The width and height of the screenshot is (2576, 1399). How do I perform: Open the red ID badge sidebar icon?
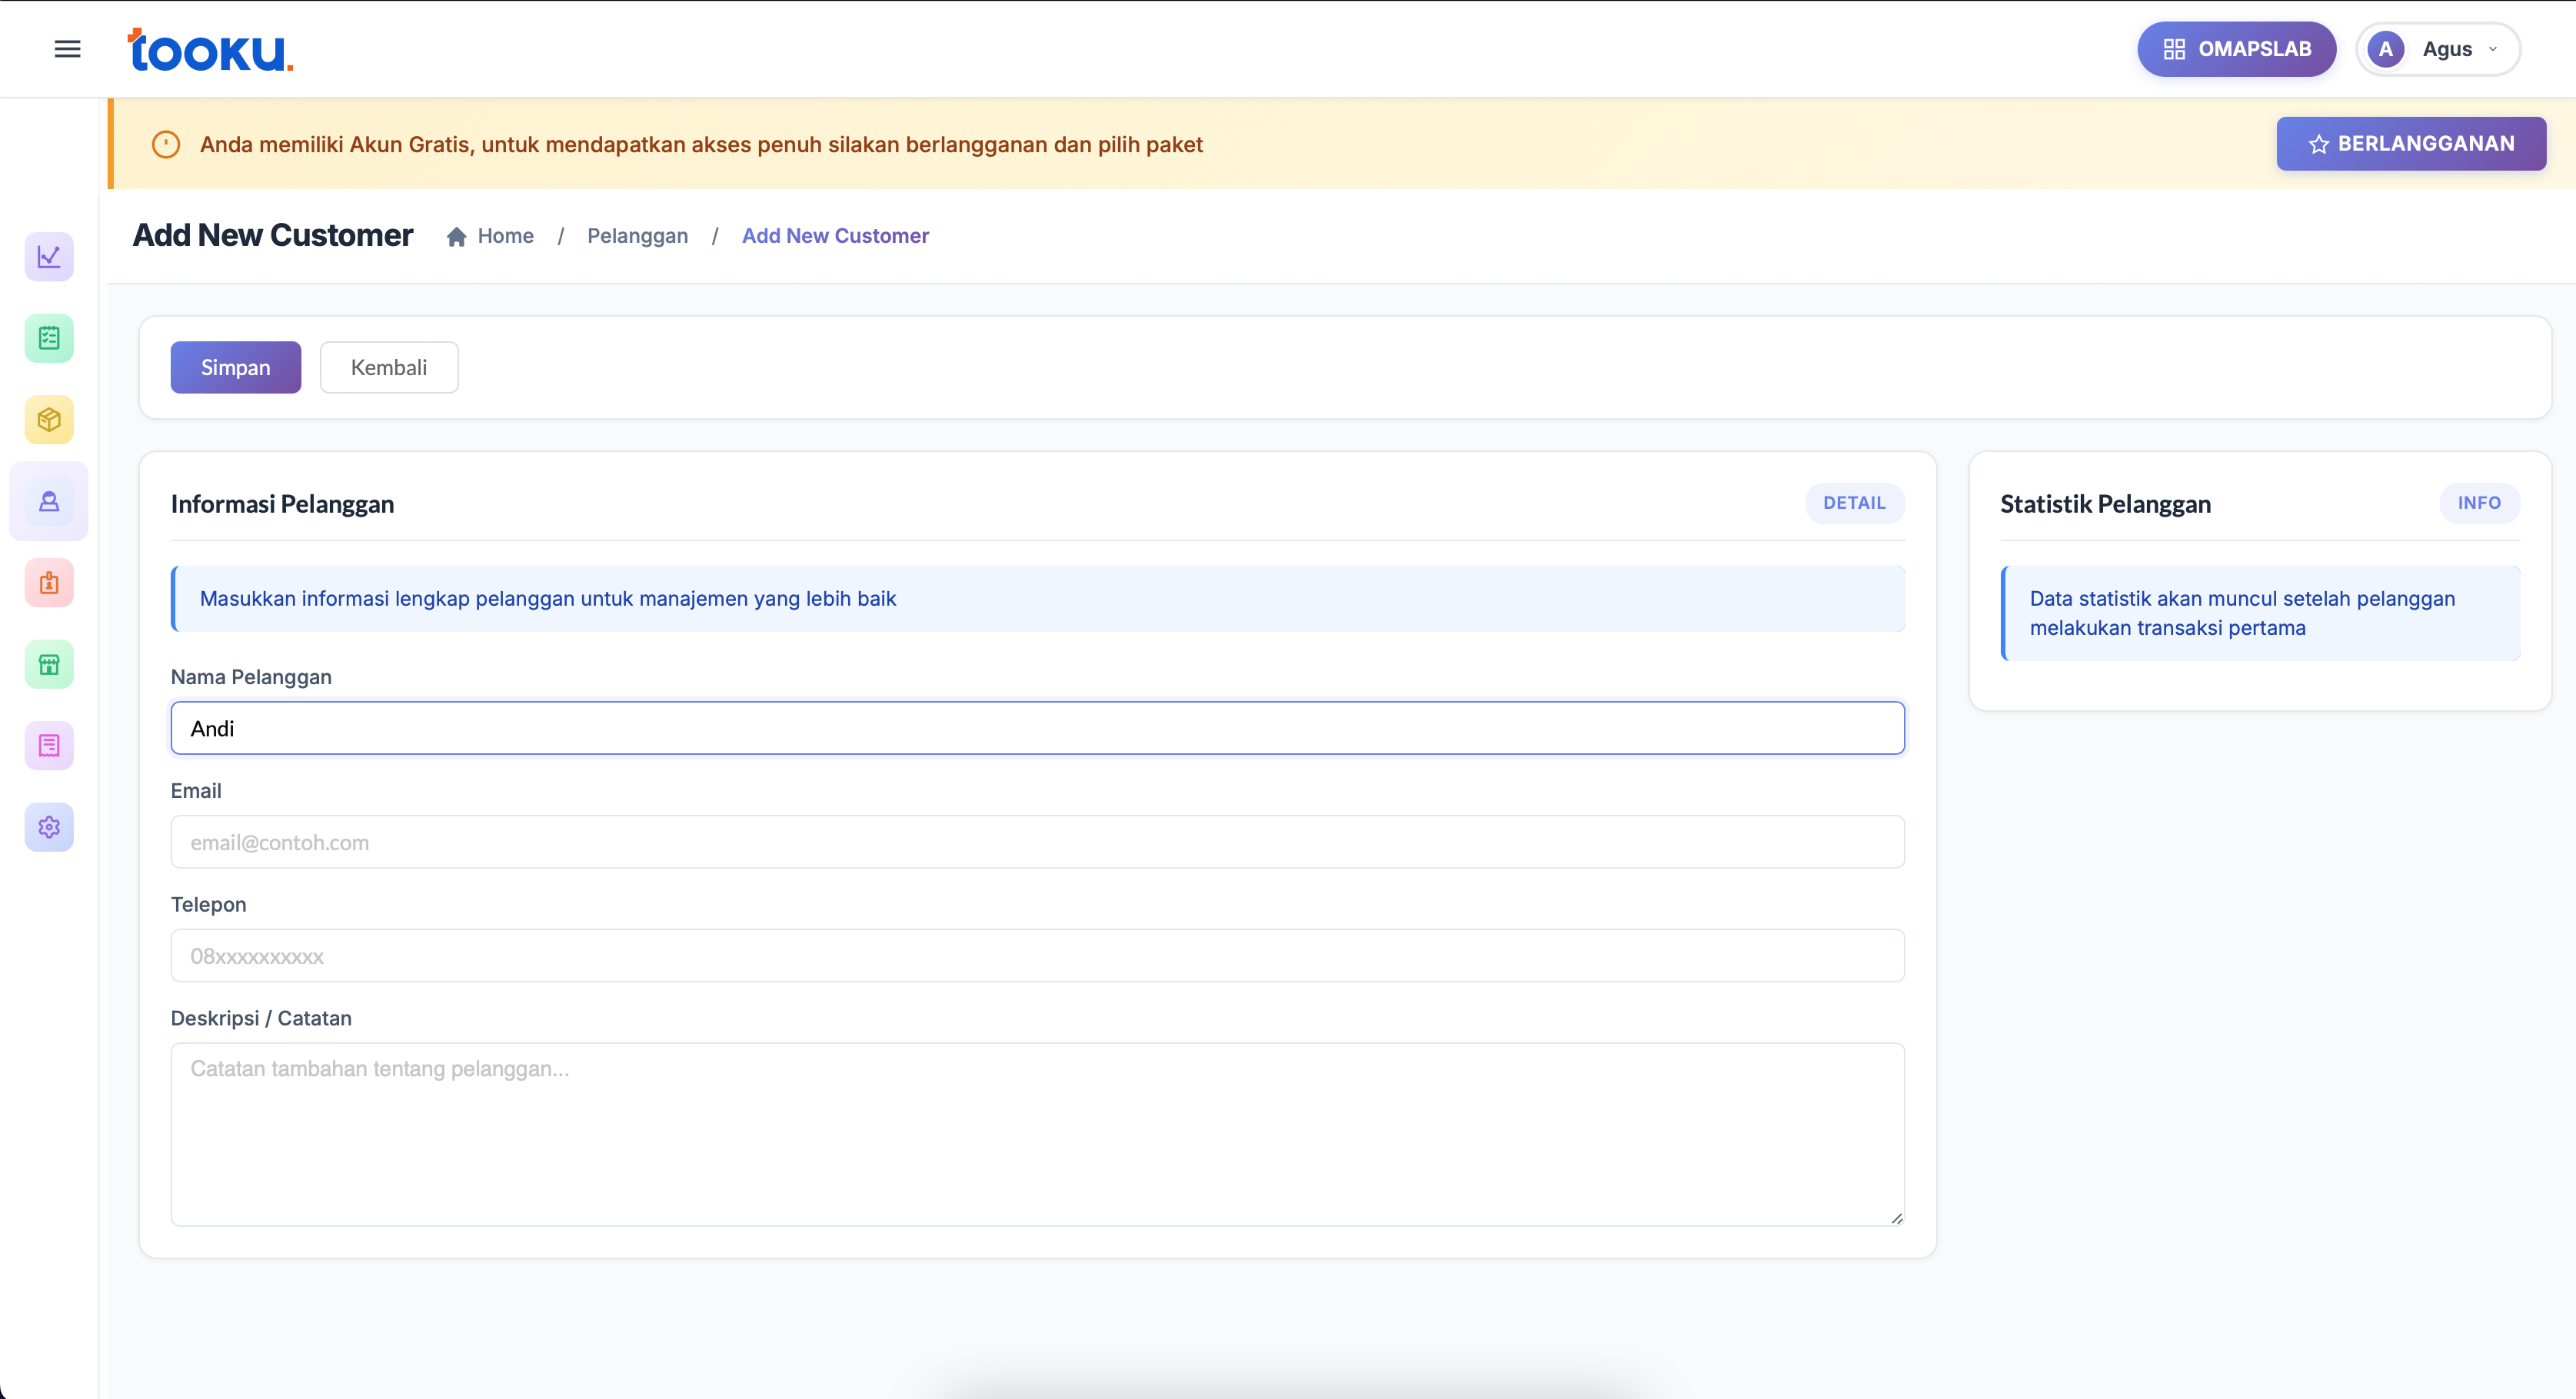pos(49,583)
